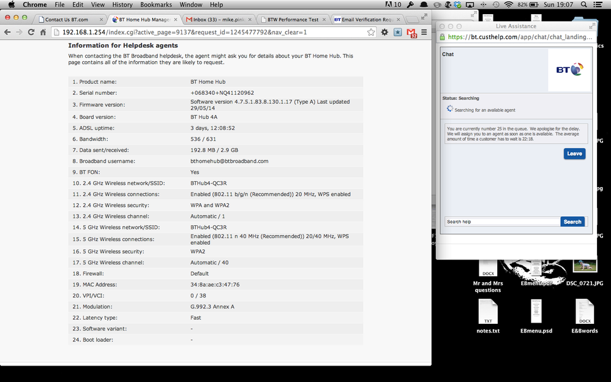Image resolution: width=611 pixels, height=382 pixels.
Task: Click the bowler hat menu bar icon
Action: click(x=424, y=4)
